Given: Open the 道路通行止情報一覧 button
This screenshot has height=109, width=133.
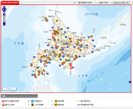Looking at the screenshot, I should (x=121, y=3).
